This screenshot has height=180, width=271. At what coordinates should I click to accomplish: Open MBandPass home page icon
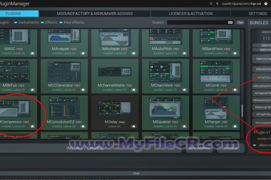tap(235, 53)
